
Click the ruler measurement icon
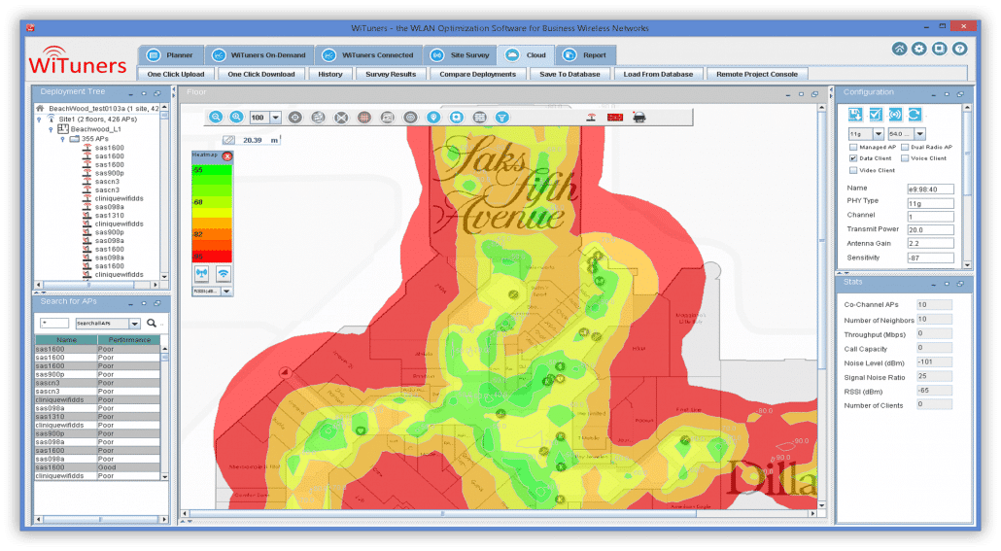pos(228,140)
